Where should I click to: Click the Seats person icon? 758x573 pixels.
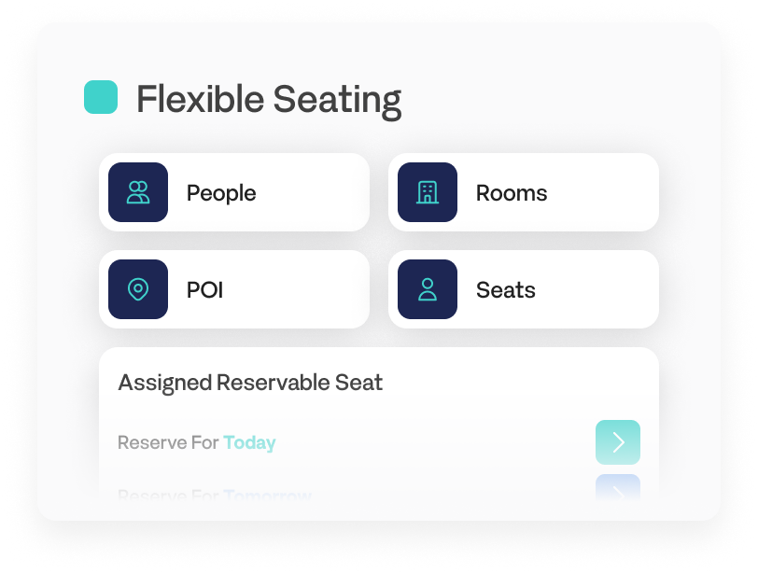(x=428, y=289)
